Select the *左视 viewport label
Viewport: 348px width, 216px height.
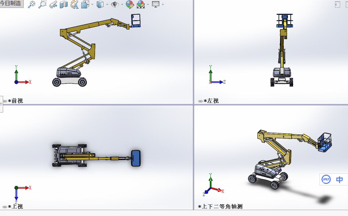tap(211, 101)
